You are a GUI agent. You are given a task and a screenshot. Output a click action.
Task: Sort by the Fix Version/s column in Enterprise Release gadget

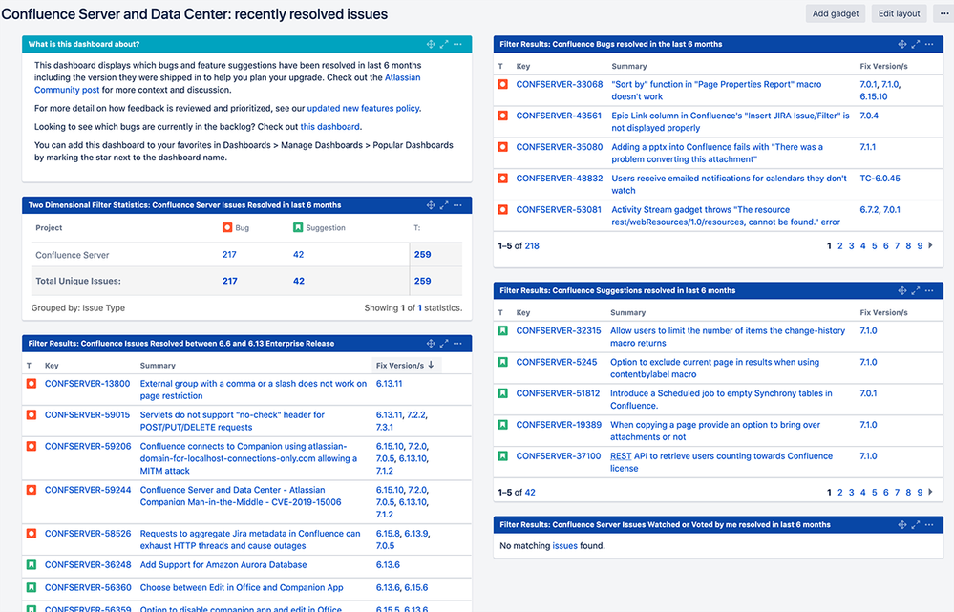pos(405,365)
